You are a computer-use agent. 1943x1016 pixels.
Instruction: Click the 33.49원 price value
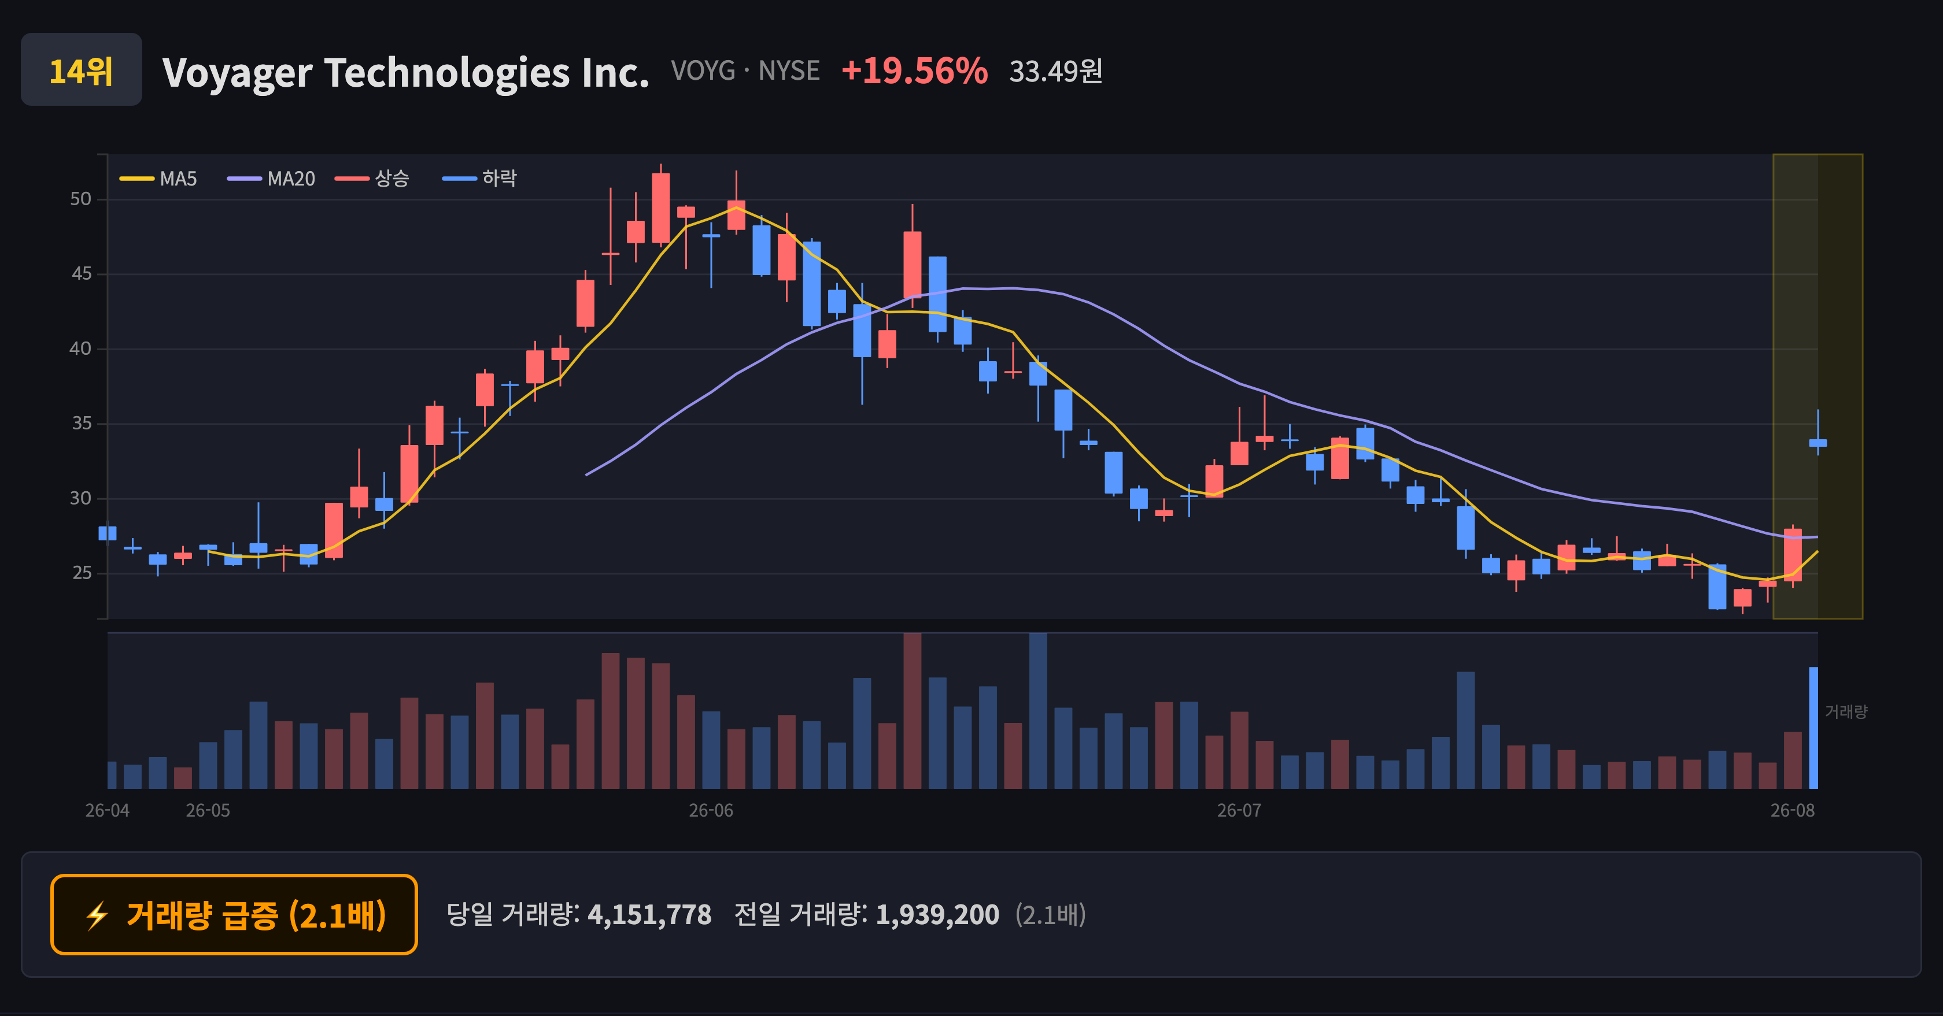click(1056, 71)
